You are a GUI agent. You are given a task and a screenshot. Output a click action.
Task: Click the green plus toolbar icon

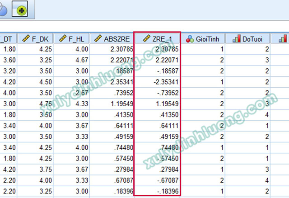[x=22, y=10]
